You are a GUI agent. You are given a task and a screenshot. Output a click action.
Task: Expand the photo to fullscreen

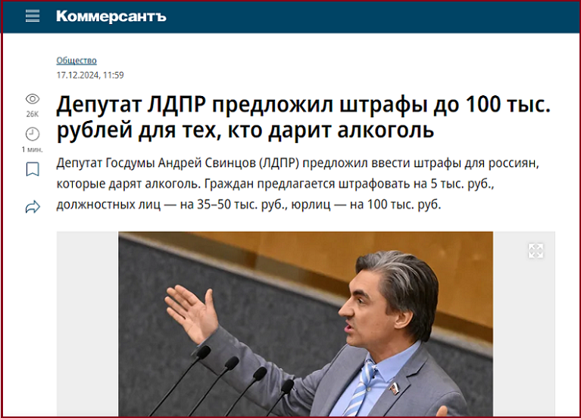coord(536,251)
